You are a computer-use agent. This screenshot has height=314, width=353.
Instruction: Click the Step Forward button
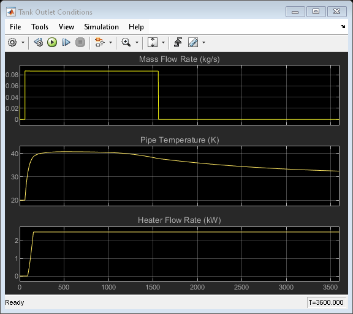[66, 42]
